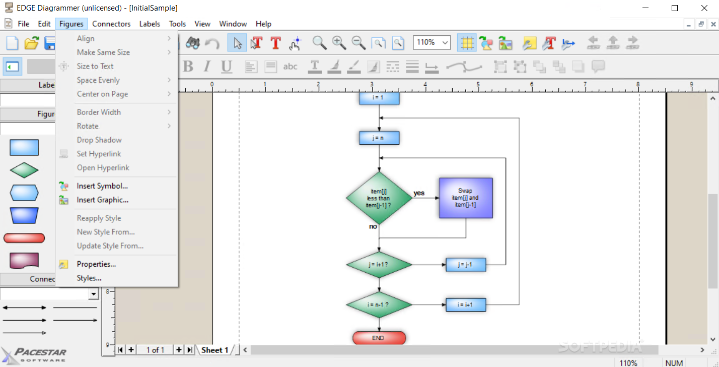Open connector properties wrench-arrow icon
The width and height of the screenshot is (719, 367).
tap(568, 43)
